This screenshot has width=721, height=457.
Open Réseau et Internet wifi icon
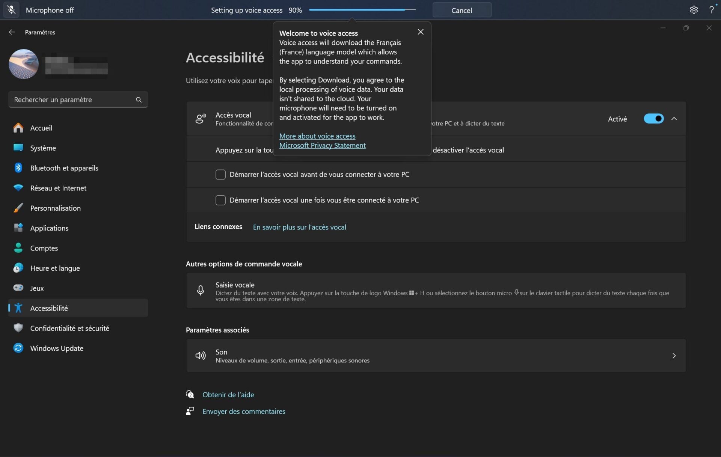pos(18,188)
